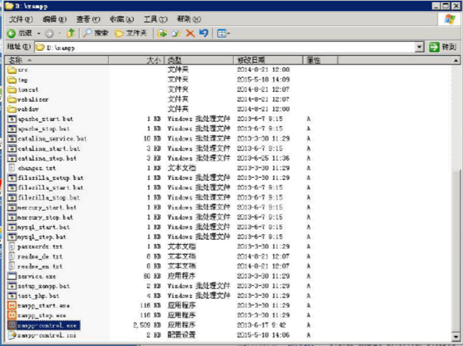The image size is (463, 346).
Task: Open the Search (搜索) toolbar button
Action: (x=96, y=33)
